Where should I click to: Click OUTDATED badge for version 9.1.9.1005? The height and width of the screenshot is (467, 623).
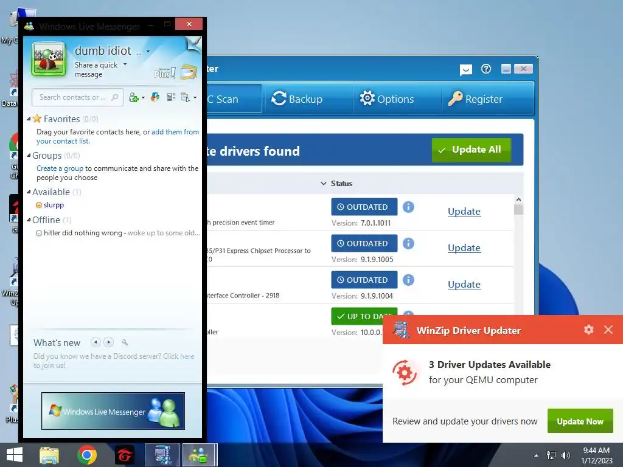(x=364, y=243)
